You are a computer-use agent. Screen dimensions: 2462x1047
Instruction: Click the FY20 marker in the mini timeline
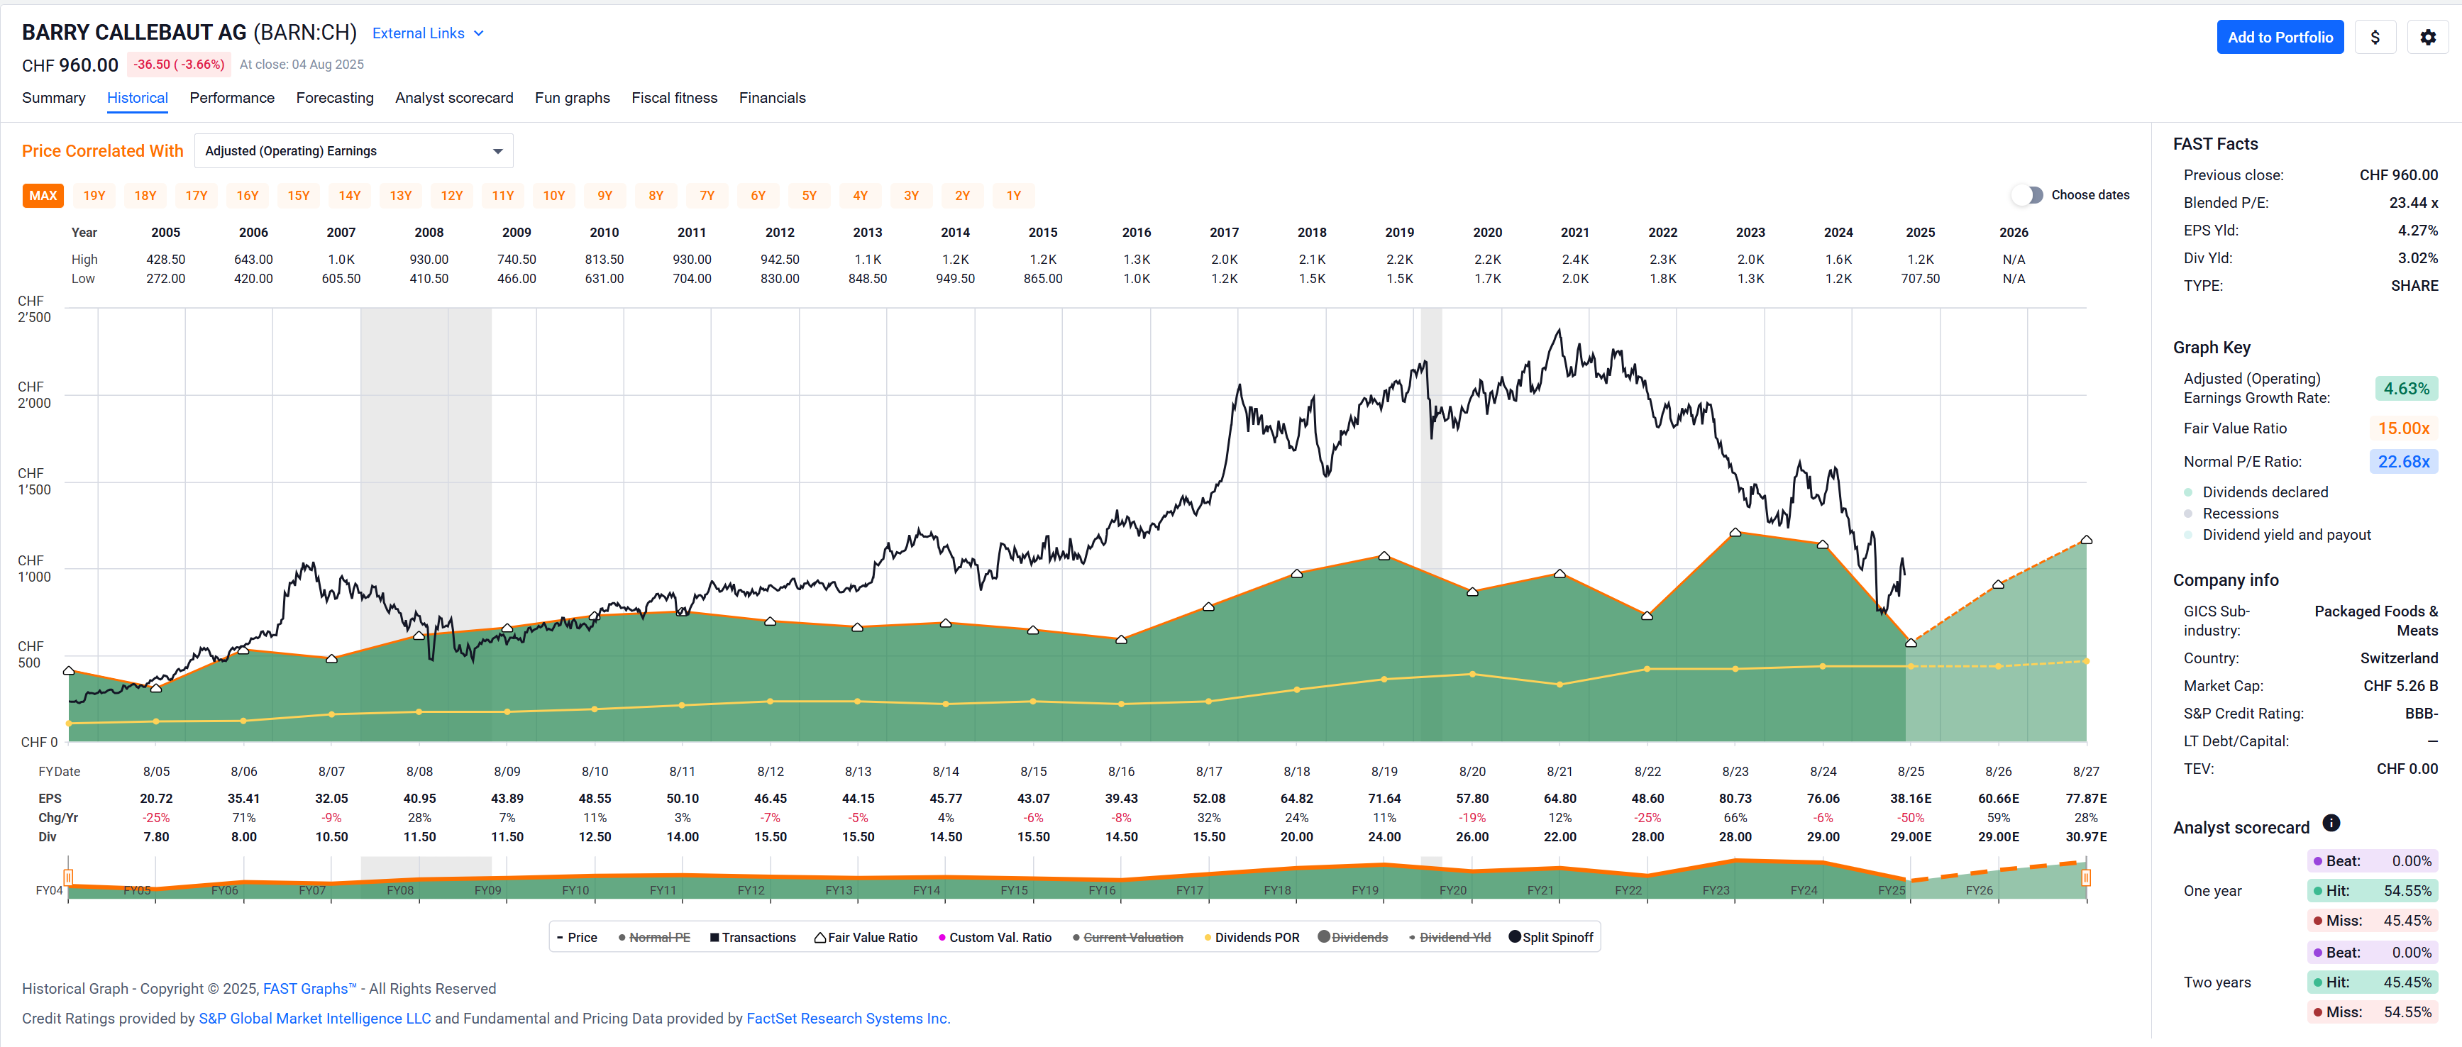[x=1452, y=890]
